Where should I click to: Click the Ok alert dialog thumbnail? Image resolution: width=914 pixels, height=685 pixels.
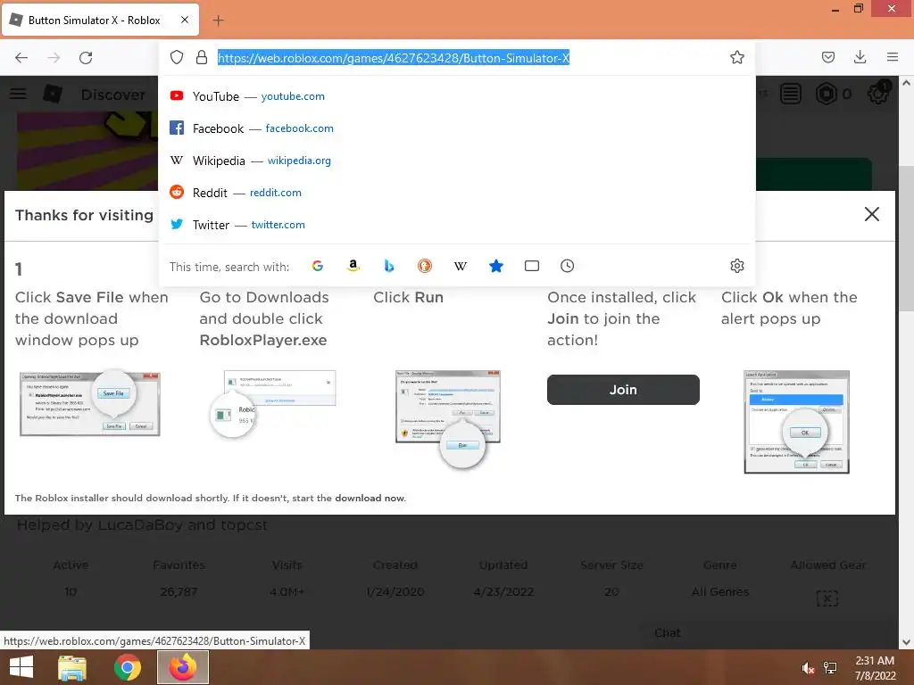pyautogui.click(x=796, y=422)
